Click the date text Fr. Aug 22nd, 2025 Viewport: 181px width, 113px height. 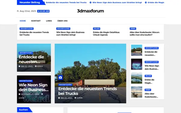(27, 11)
